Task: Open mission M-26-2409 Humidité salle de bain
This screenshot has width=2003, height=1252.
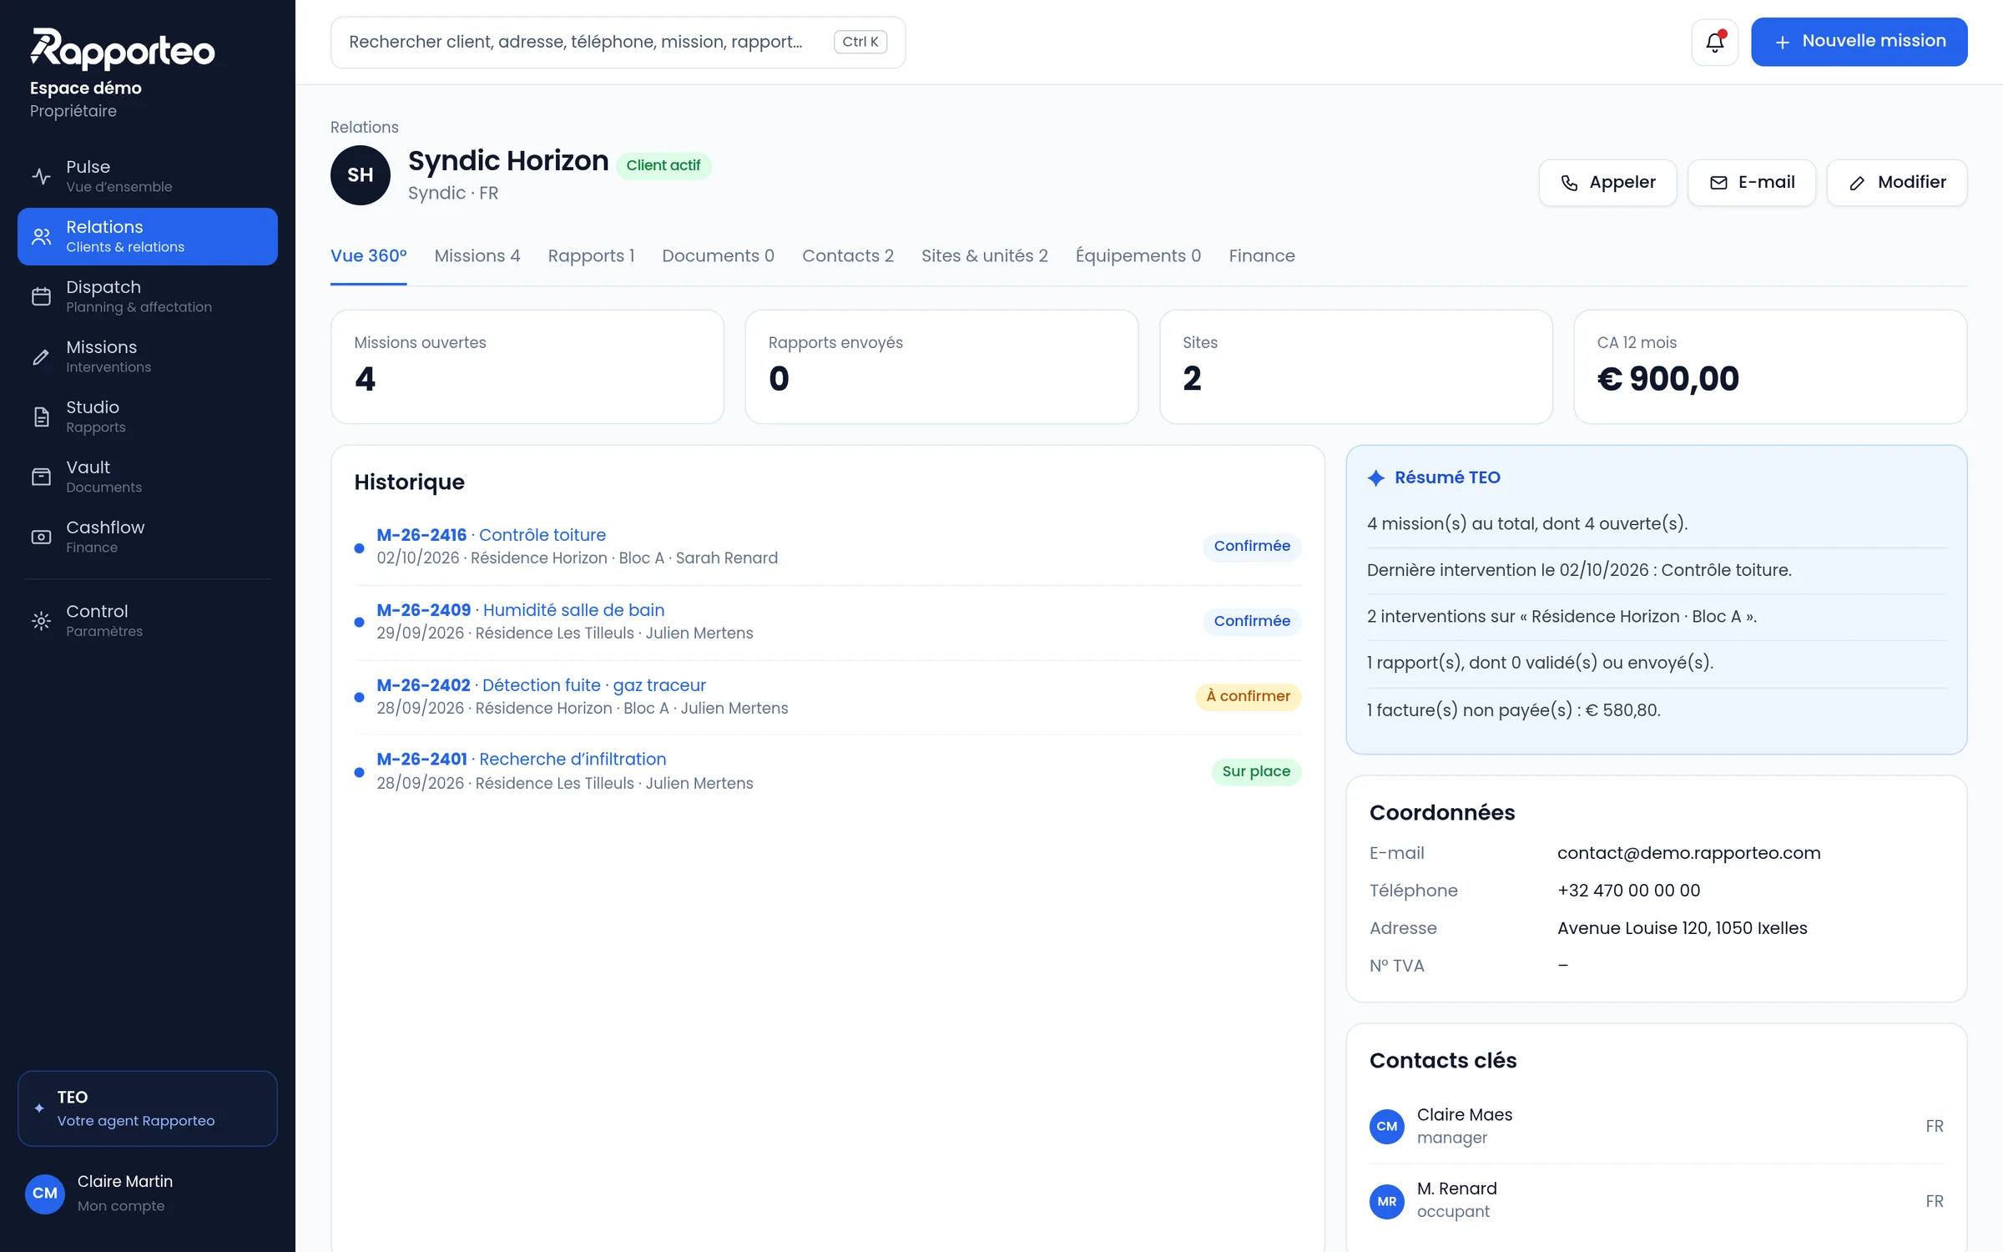Action: pyautogui.click(x=521, y=610)
